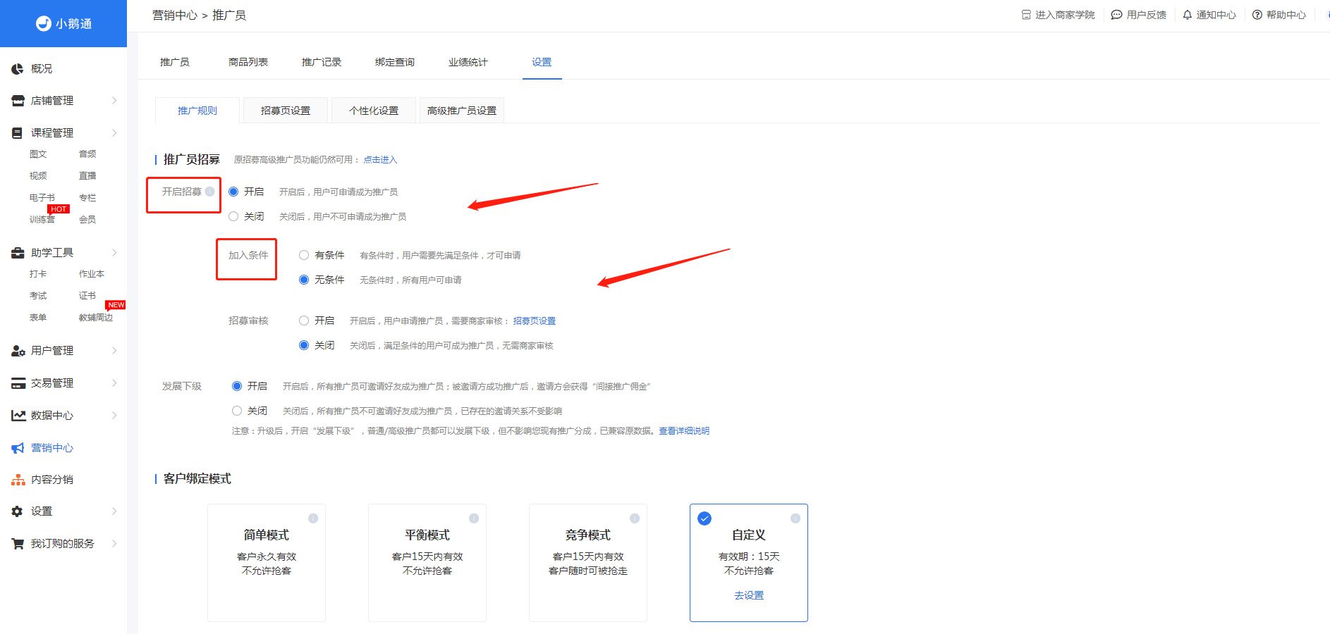Click the 营销中心 megaphone icon
Screen dimensions: 1330x634
(x=18, y=448)
